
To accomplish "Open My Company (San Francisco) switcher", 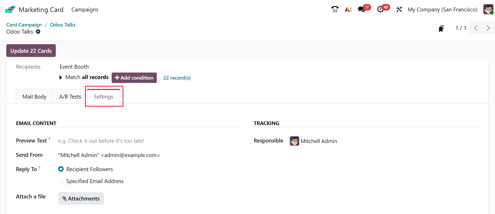I will [442, 10].
